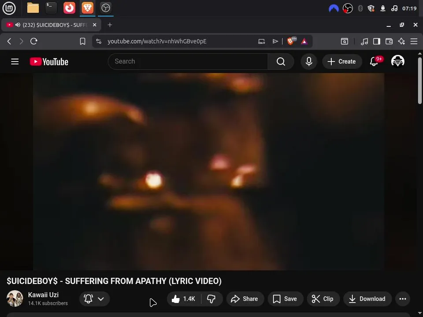Click the Share button

tap(245, 299)
